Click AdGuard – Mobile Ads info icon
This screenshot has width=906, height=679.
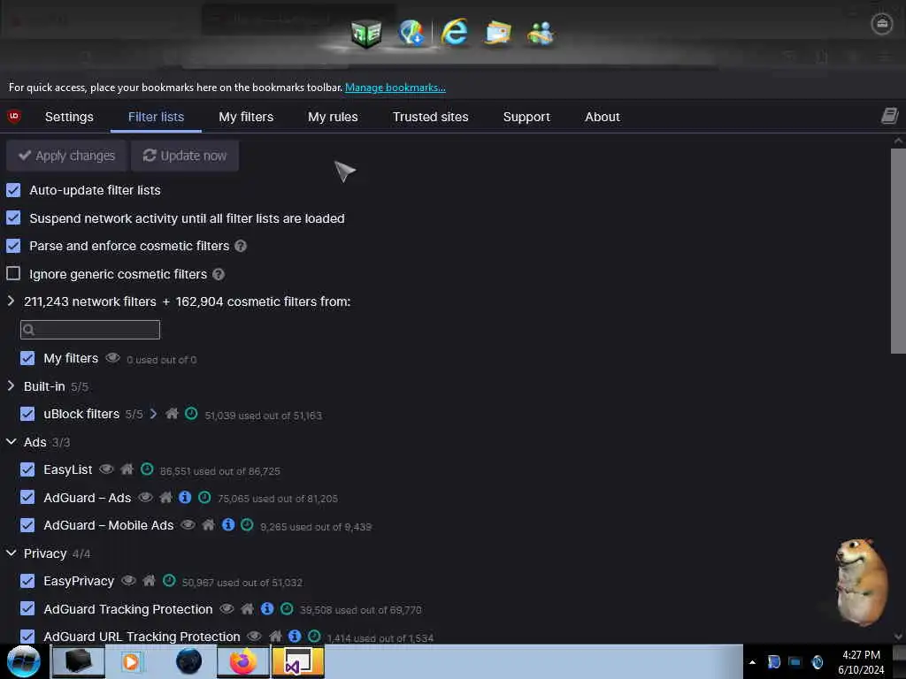[x=228, y=525]
